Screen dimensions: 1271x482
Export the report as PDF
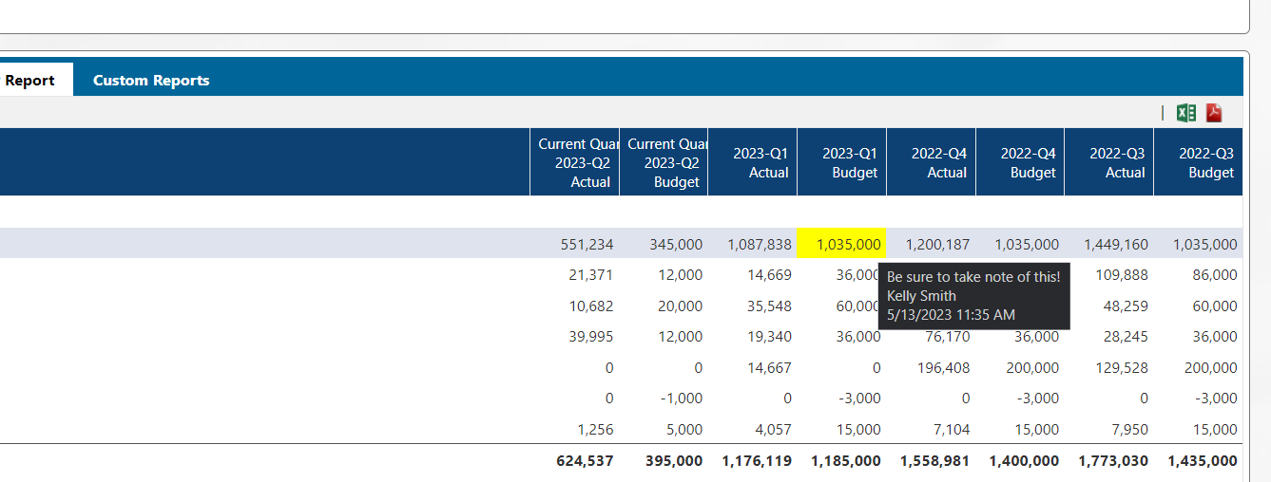(1214, 113)
